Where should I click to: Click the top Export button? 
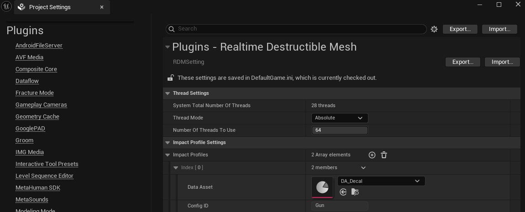[460, 29]
